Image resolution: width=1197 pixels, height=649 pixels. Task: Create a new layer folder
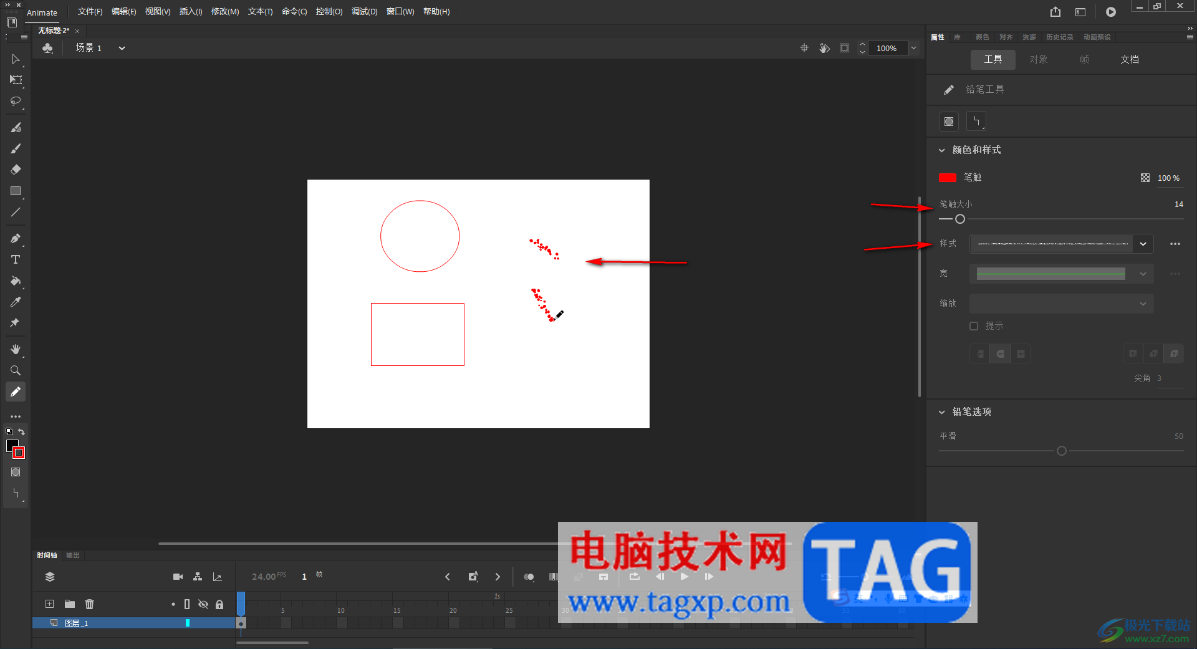click(70, 603)
